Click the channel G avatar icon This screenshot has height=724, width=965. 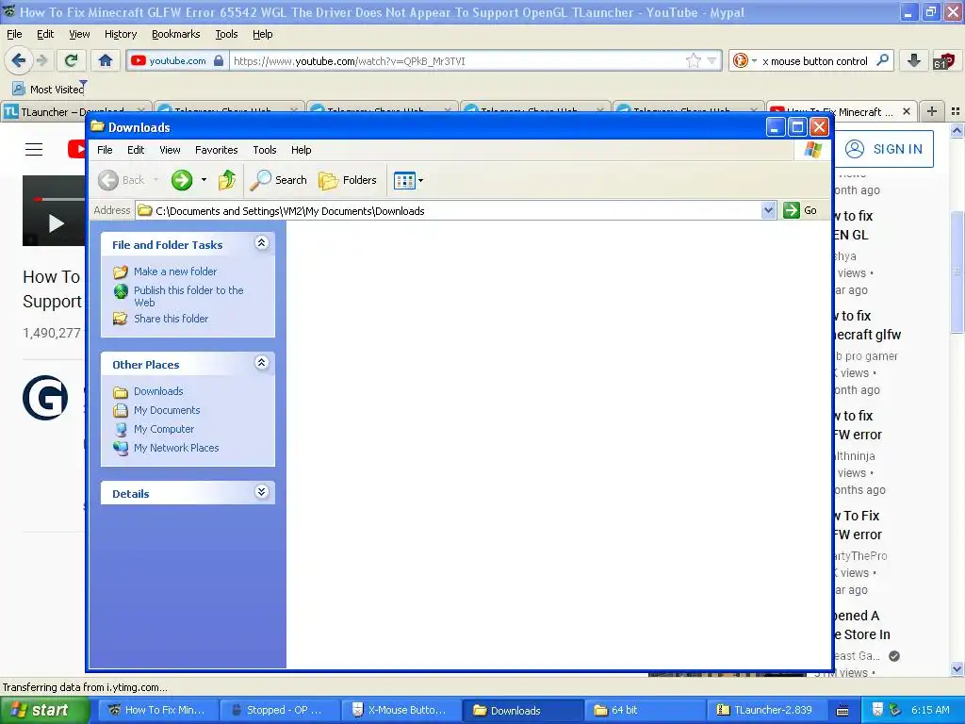tap(45, 398)
